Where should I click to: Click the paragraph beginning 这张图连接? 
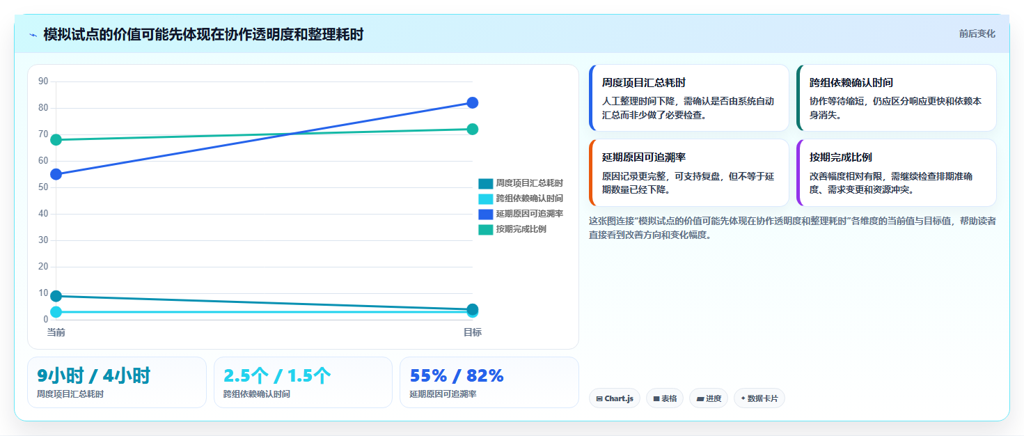point(792,228)
